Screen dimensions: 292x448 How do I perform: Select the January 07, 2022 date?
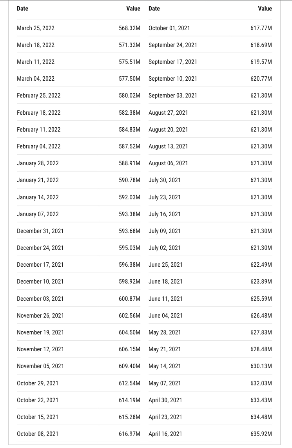pos(38,214)
